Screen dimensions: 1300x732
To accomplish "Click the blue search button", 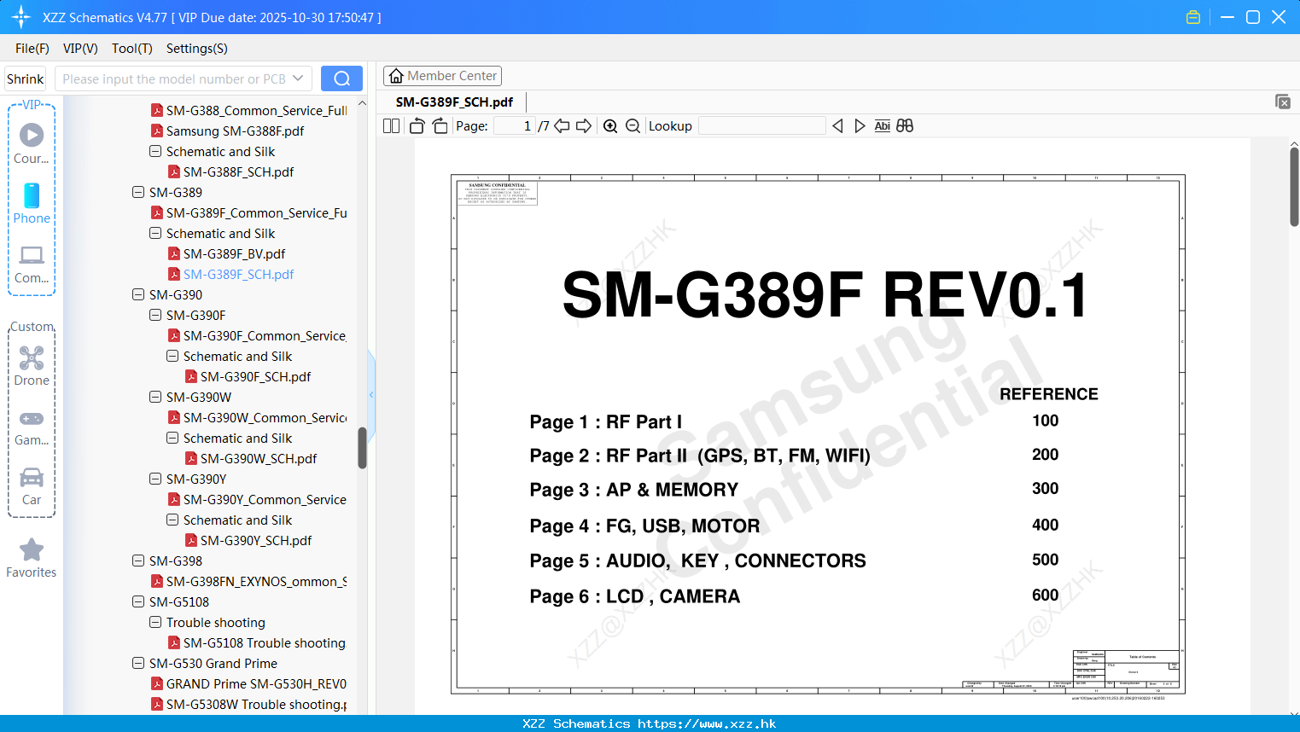I will click(341, 78).
